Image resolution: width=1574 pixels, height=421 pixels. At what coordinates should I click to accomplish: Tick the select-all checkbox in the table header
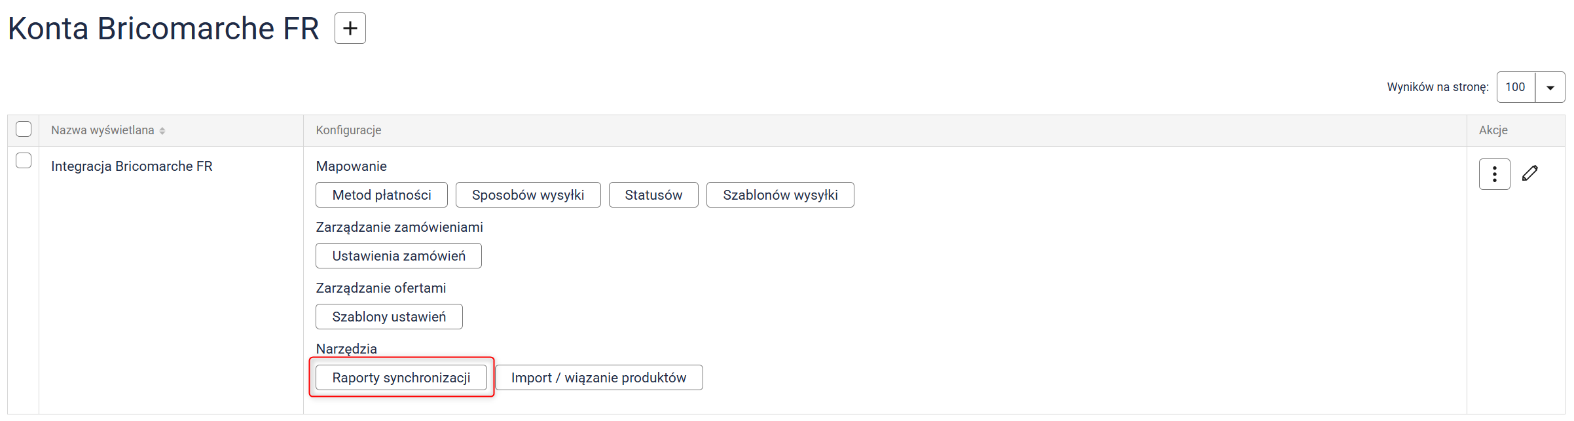24,129
